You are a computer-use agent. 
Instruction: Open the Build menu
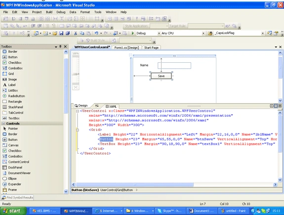[49, 12]
